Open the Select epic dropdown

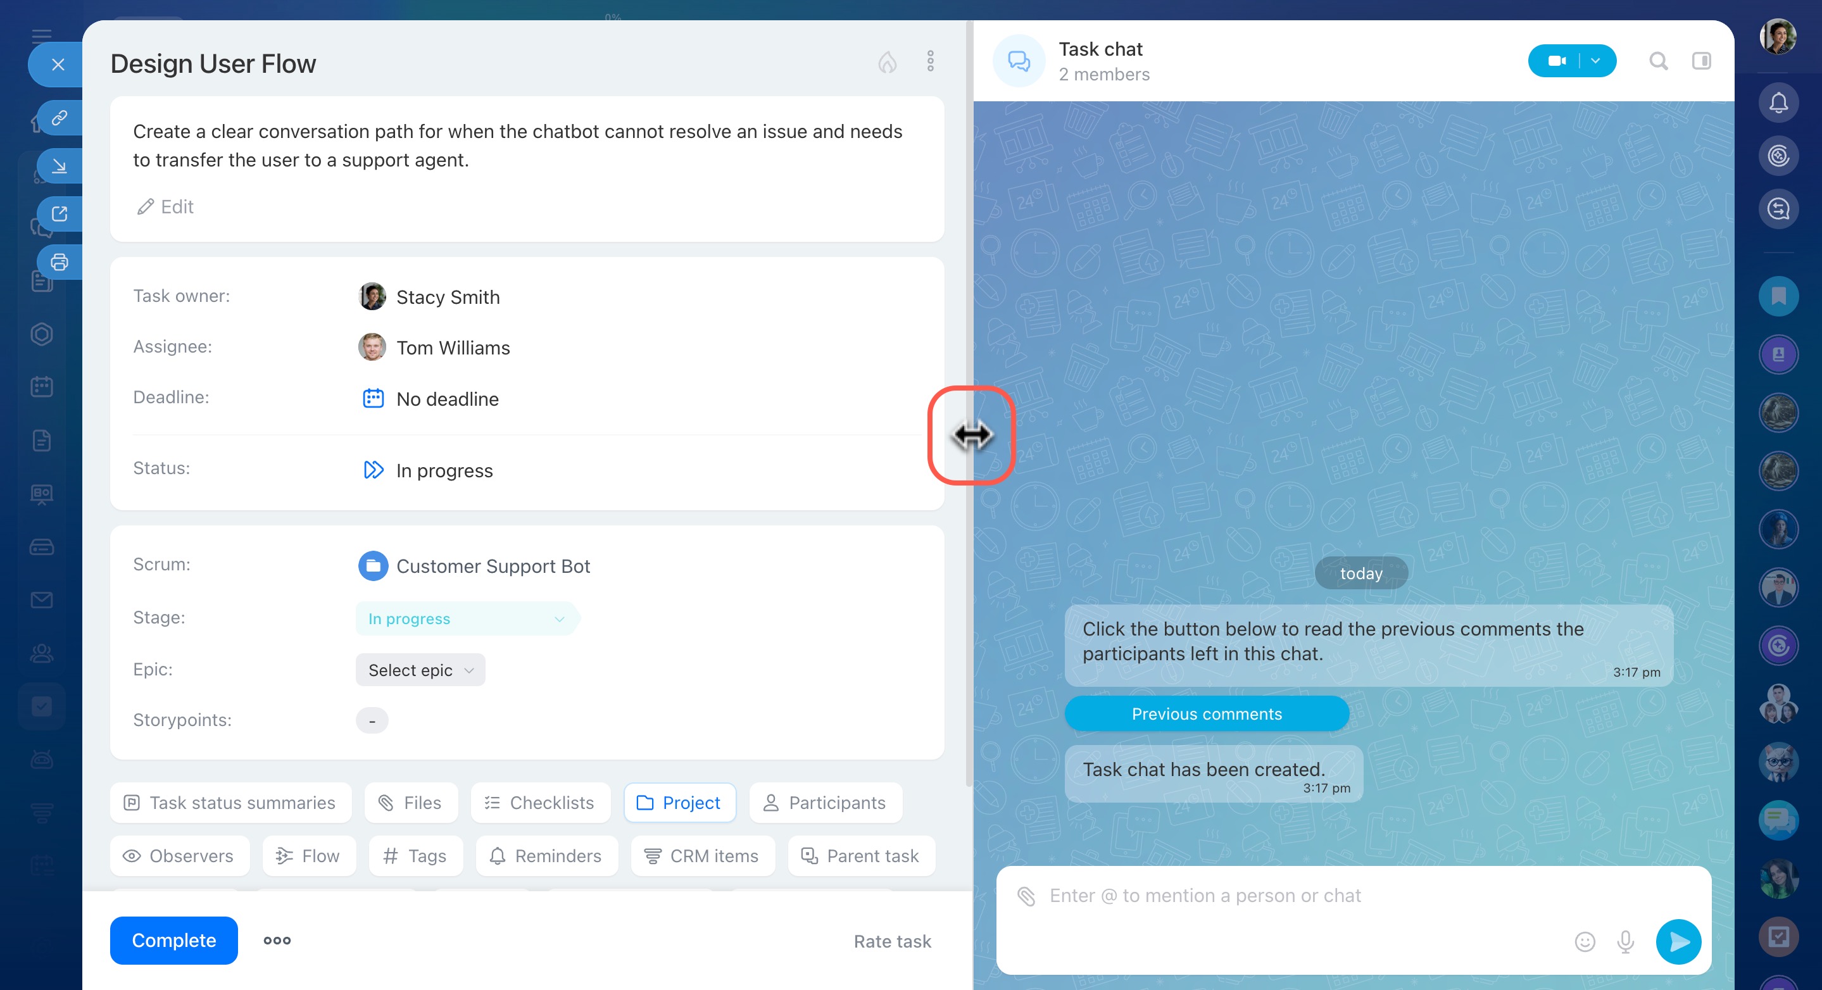[x=420, y=670]
